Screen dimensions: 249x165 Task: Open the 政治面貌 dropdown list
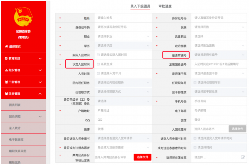point(219,45)
